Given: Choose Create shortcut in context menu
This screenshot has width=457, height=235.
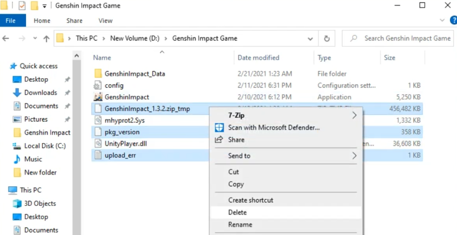Looking at the screenshot, I should coord(286,200).
